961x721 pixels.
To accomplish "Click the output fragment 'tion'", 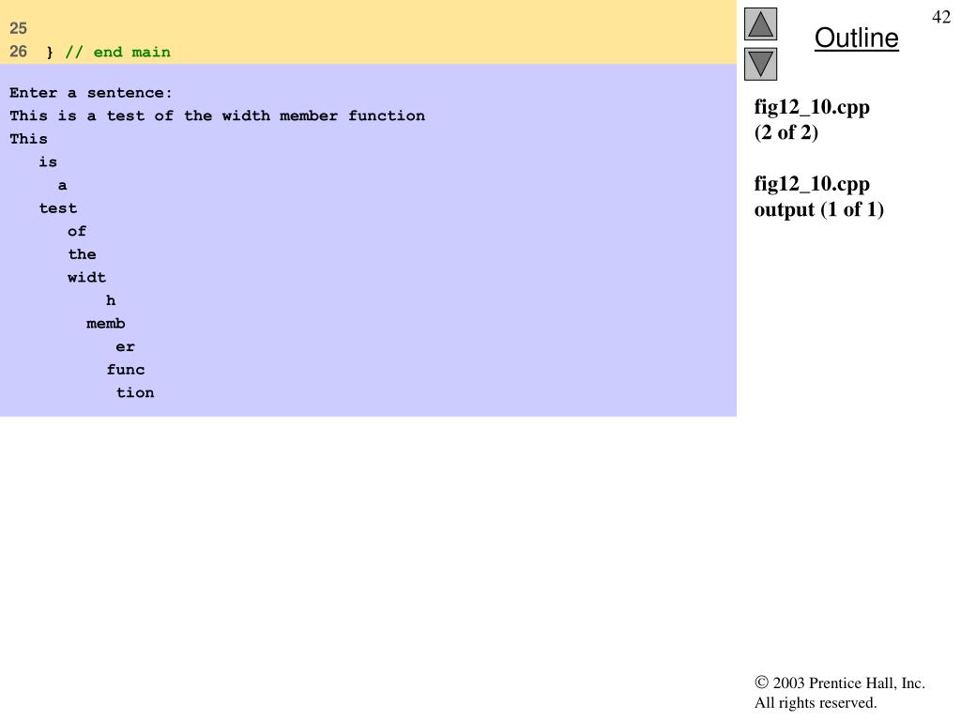I will [135, 393].
